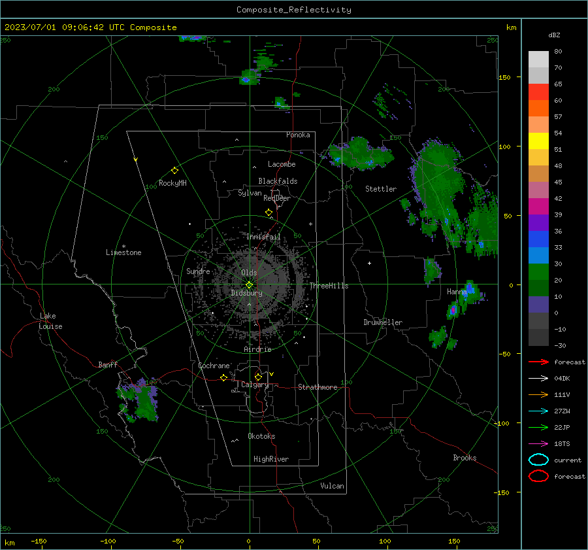The image size is (588, 550).
Task: Click the Lake Louise label
Action: (50, 321)
